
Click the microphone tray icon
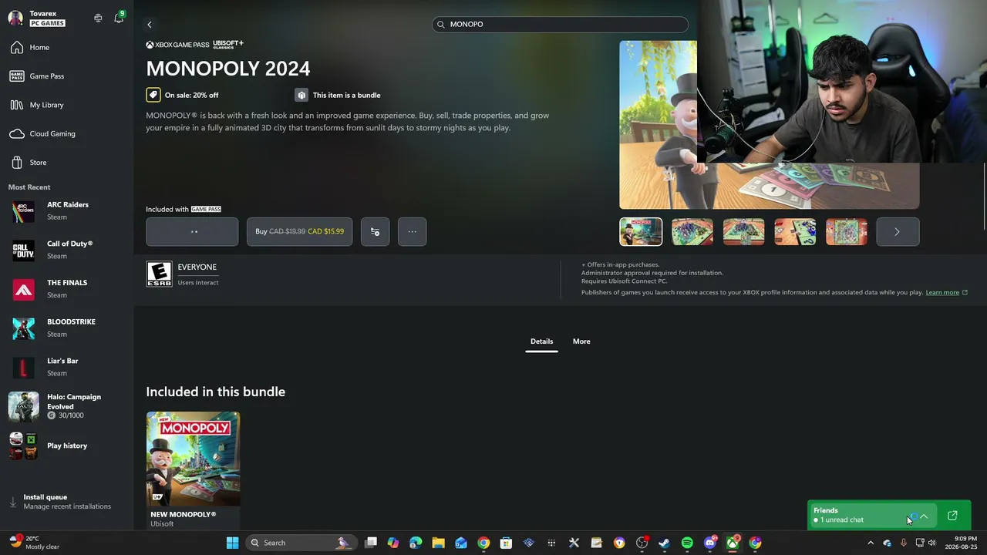(903, 543)
